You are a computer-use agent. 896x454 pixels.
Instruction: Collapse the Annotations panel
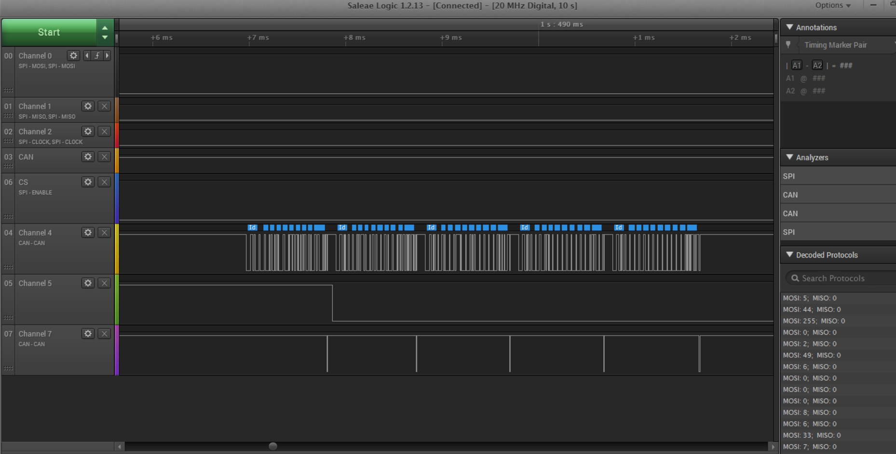click(x=789, y=27)
